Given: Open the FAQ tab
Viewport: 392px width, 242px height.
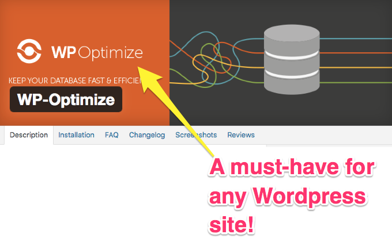Looking at the screenshot, I should (x=111, y=135).
